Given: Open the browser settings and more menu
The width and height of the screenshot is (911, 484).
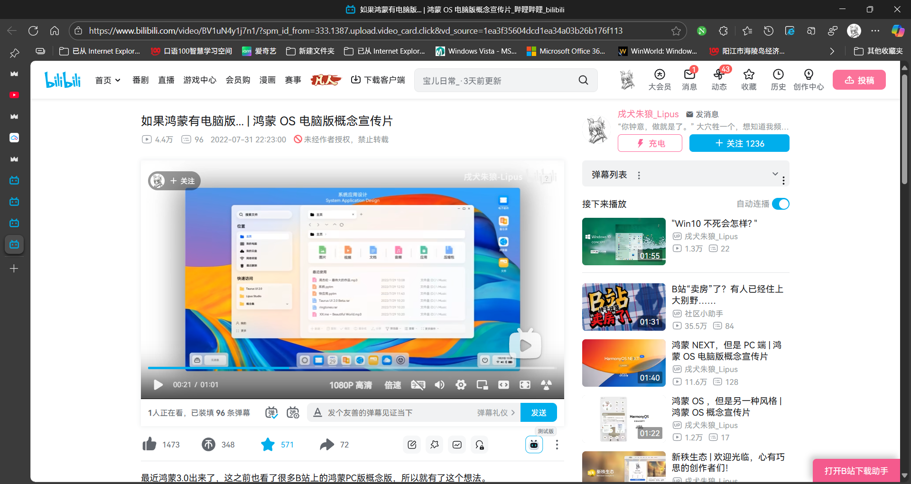Looking at the screenshot, I should tap(875, 31).
